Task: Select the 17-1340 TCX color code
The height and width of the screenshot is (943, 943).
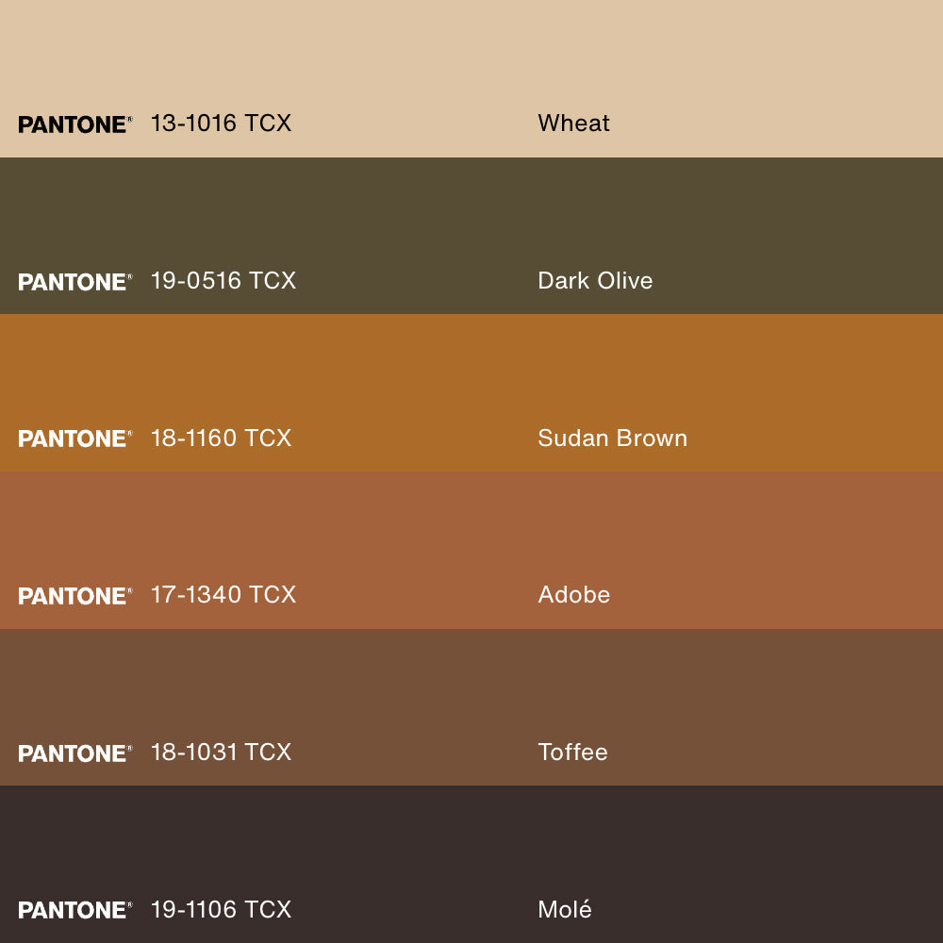Action: [x=223, y=595]
